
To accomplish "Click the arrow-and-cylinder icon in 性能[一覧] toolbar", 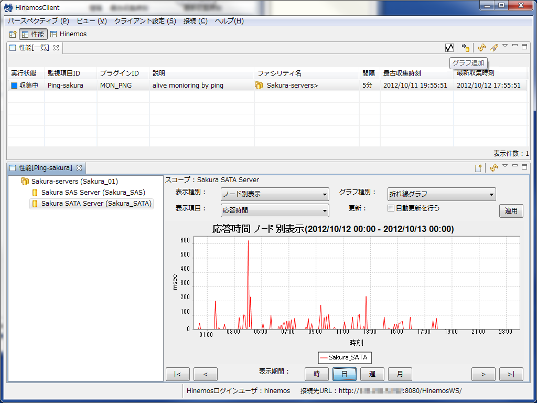I will 465,48.
